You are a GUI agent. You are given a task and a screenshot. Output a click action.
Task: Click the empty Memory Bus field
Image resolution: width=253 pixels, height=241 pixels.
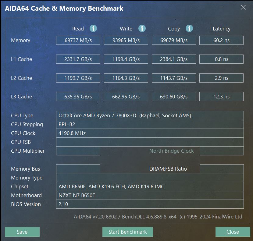point(78,169)
